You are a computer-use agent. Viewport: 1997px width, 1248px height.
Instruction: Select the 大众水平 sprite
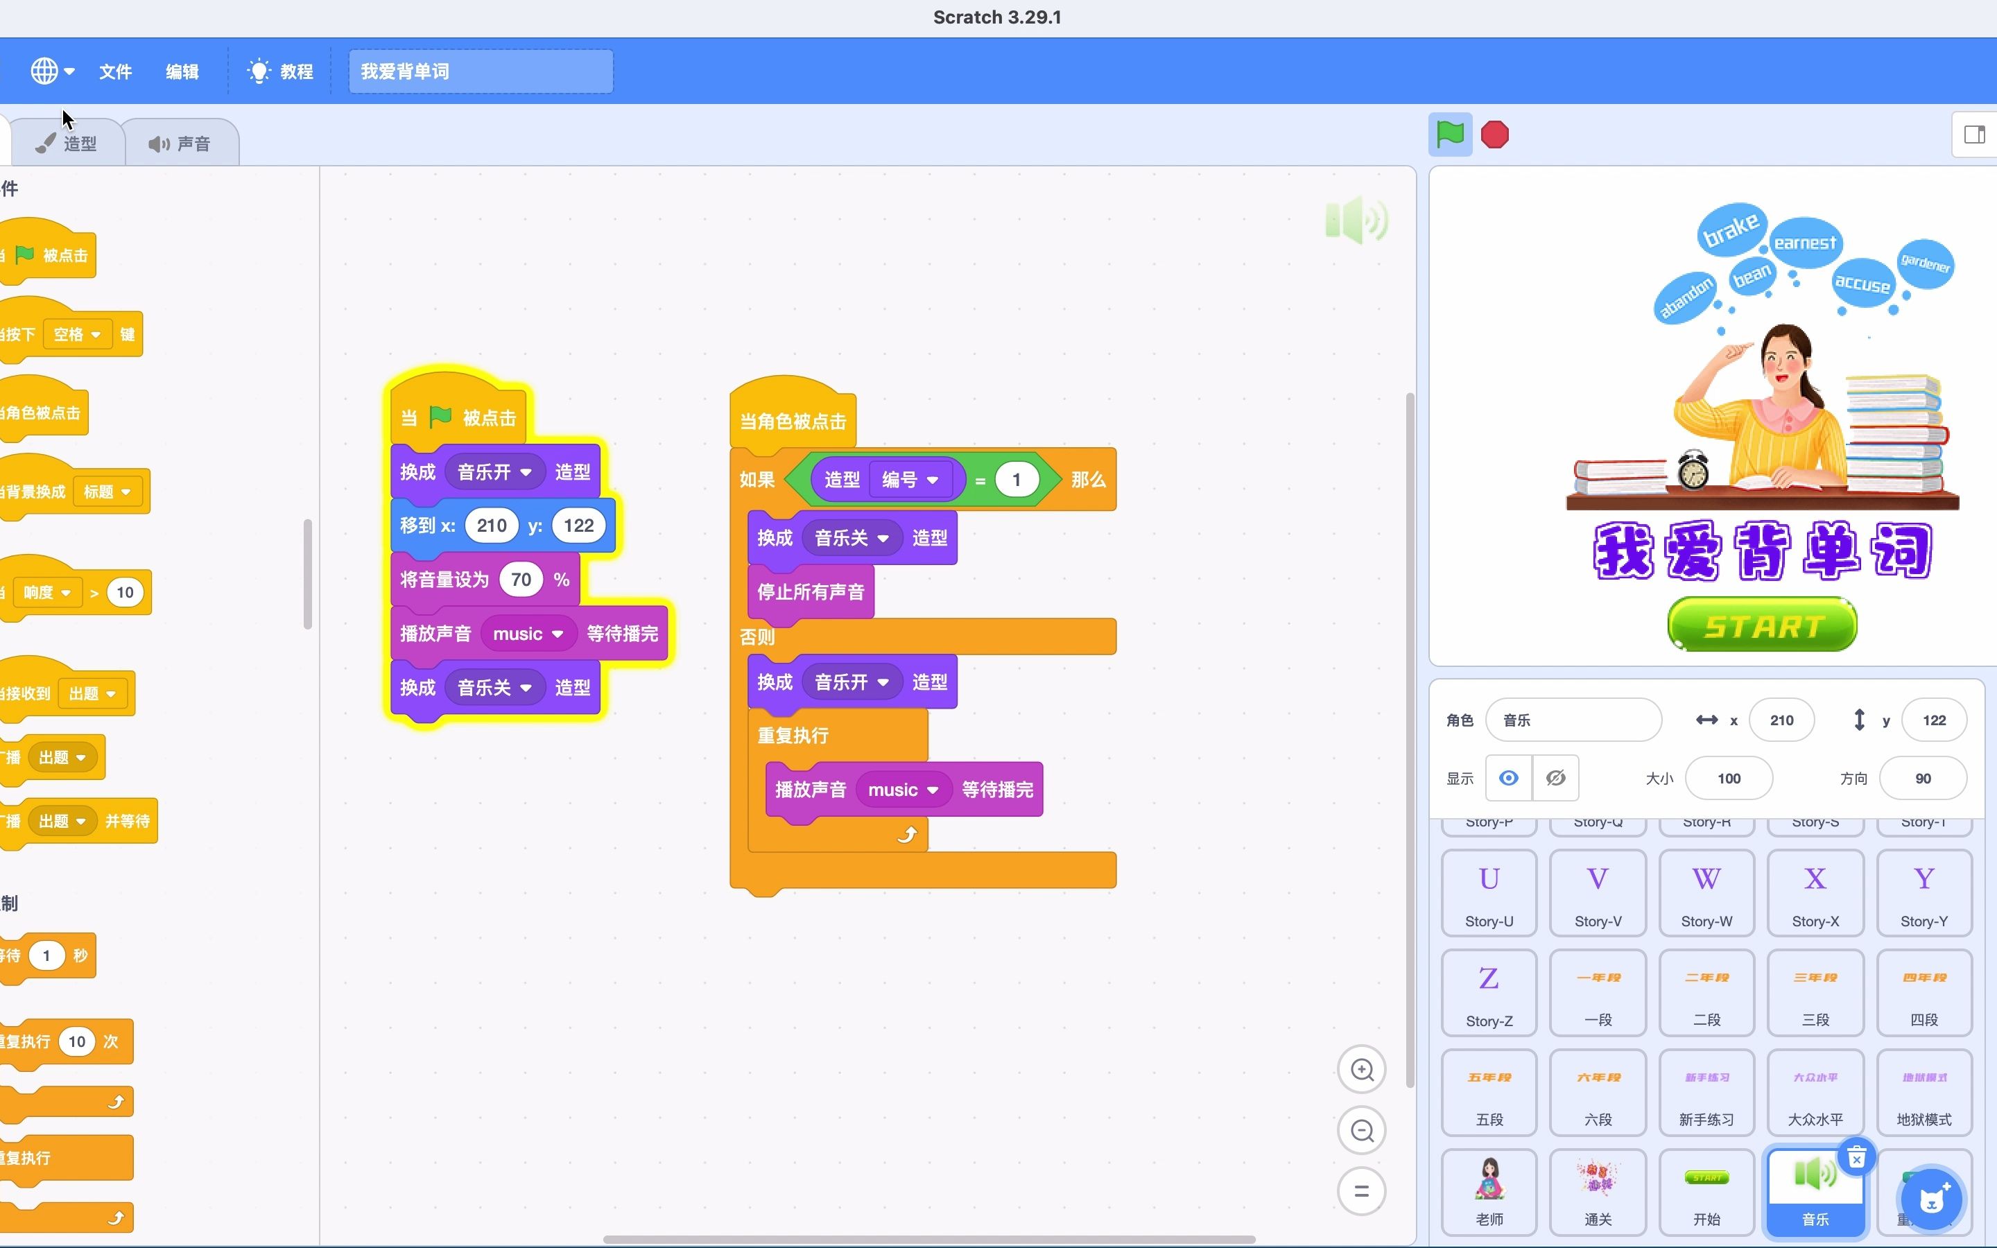point(1815,1092)
